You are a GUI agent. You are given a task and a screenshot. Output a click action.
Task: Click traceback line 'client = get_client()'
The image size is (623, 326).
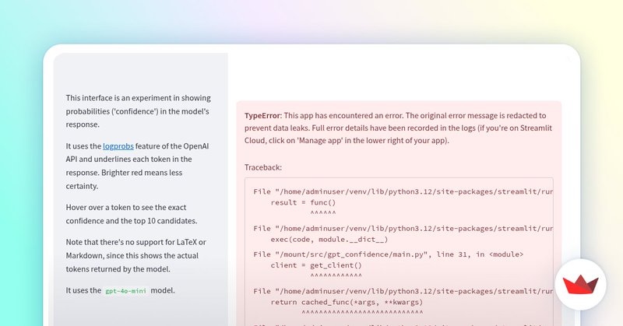[316, 265]
